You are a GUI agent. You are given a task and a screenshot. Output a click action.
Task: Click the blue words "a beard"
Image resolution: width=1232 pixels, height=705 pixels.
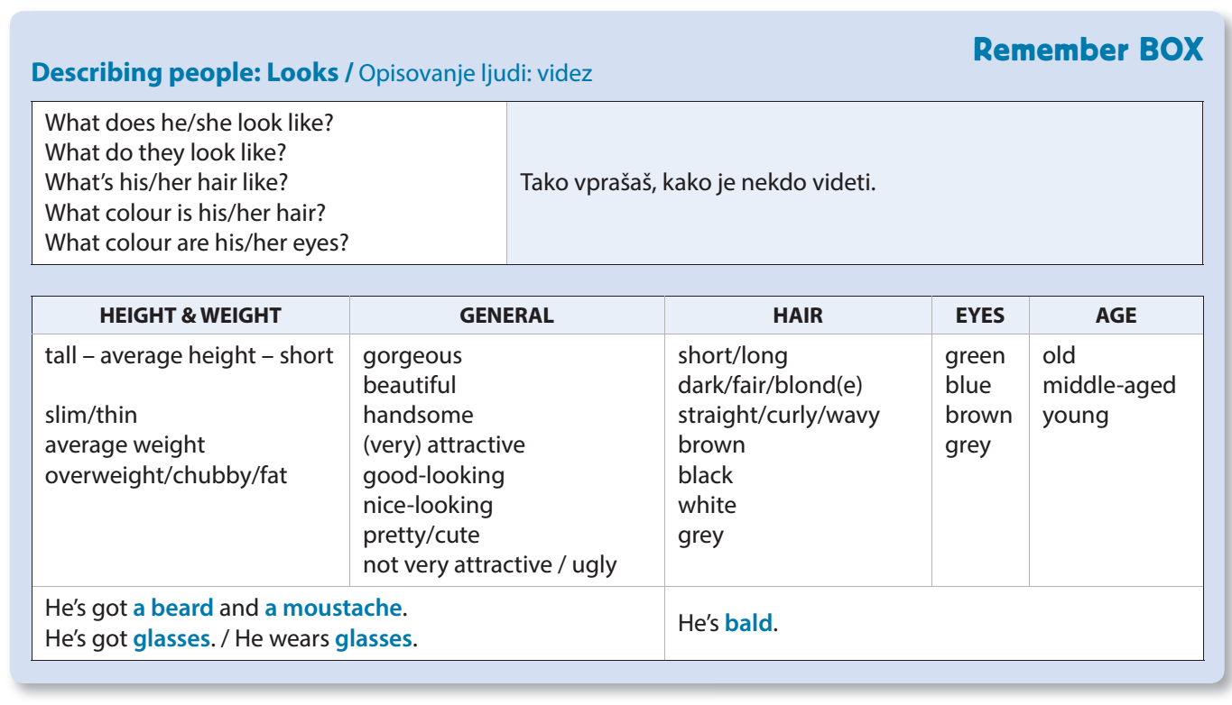click(x=173, y=608)
